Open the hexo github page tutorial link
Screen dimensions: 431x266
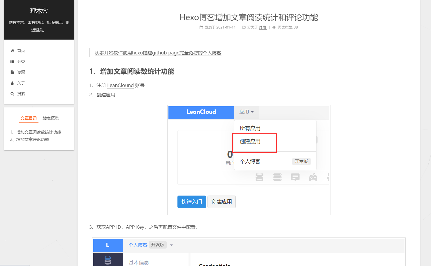pos(158,53)
